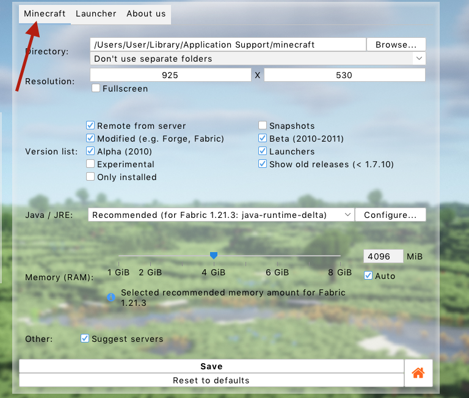Image resolution: width=469 pixels, height=398 pixels.
Task: Enable Experimental versions checkbox
Action: tap(90, 164)
